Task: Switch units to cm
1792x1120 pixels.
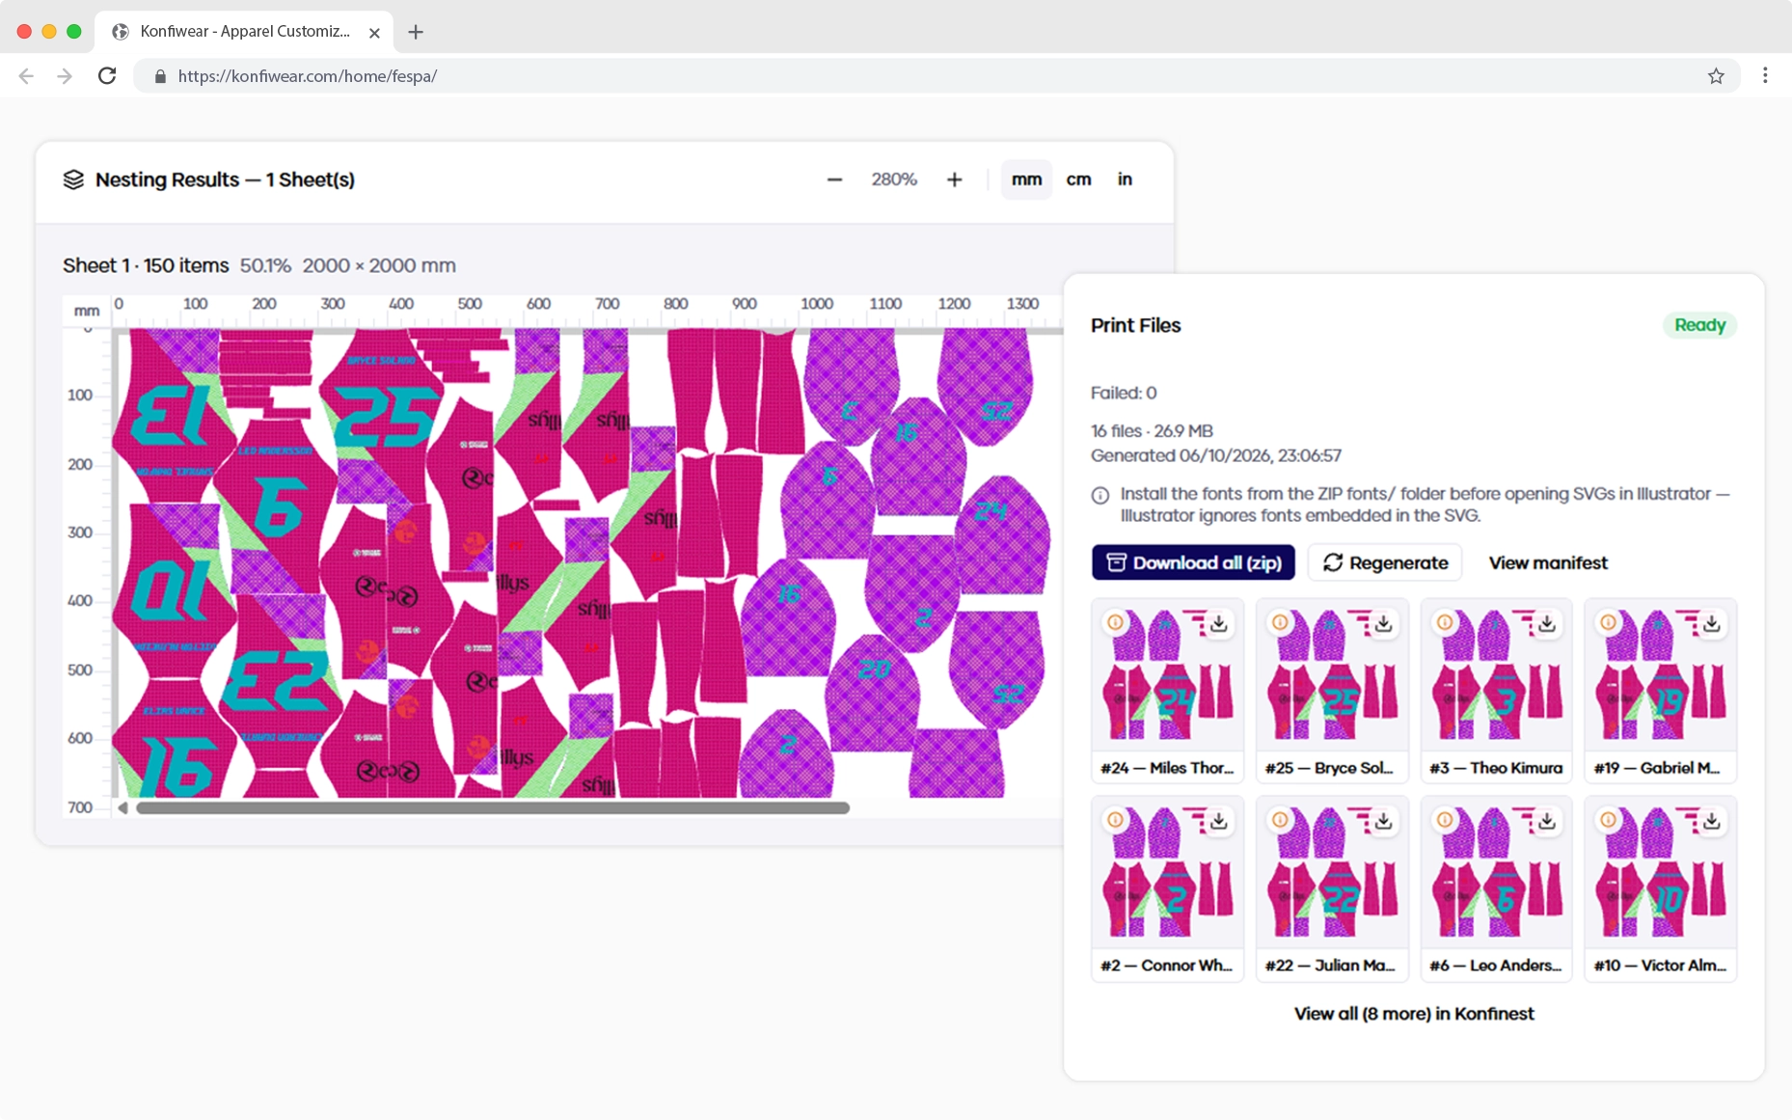Action: (x=1078, y=179)
